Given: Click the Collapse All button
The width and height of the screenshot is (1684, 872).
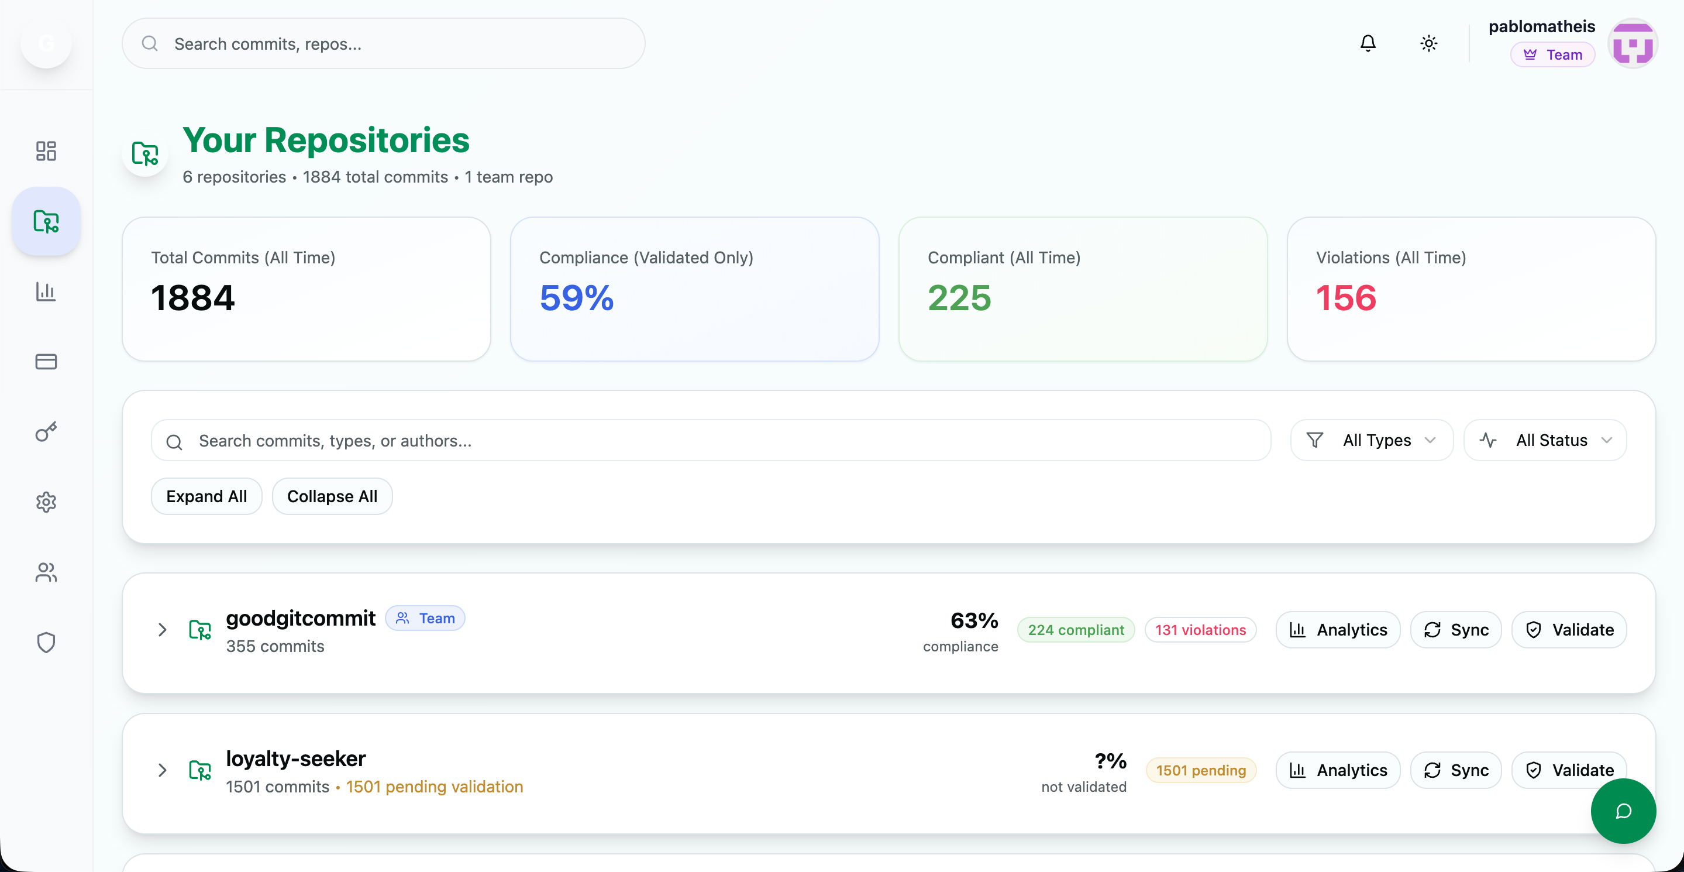Looking at the screenshot, I should click(x=332, y=496).
